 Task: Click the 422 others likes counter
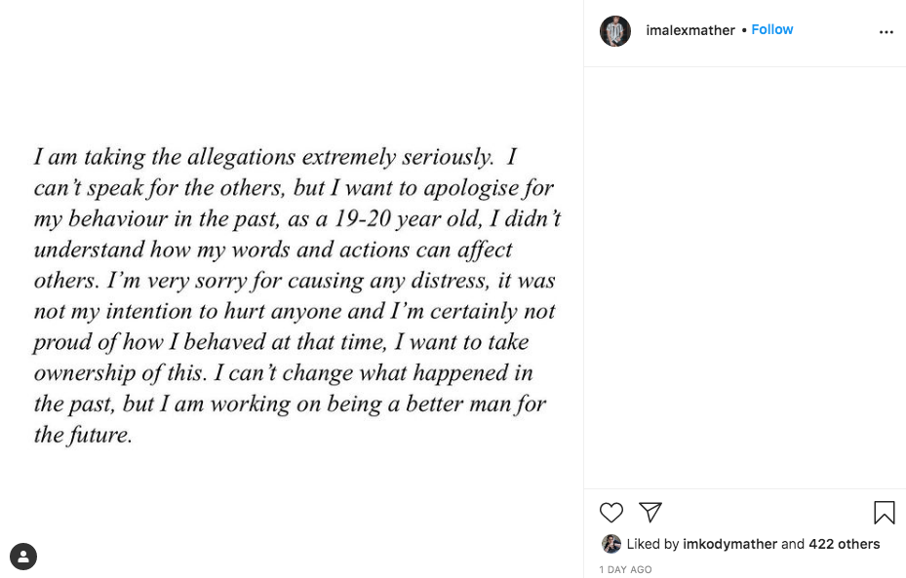click(x=844, y=544)
